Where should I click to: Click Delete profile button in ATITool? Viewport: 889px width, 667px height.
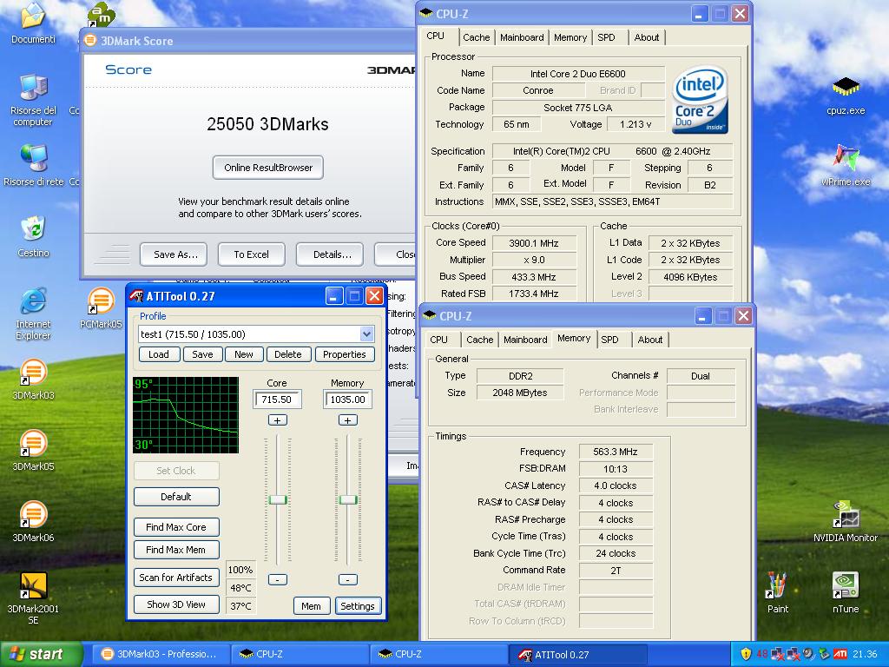click(288, 354)
